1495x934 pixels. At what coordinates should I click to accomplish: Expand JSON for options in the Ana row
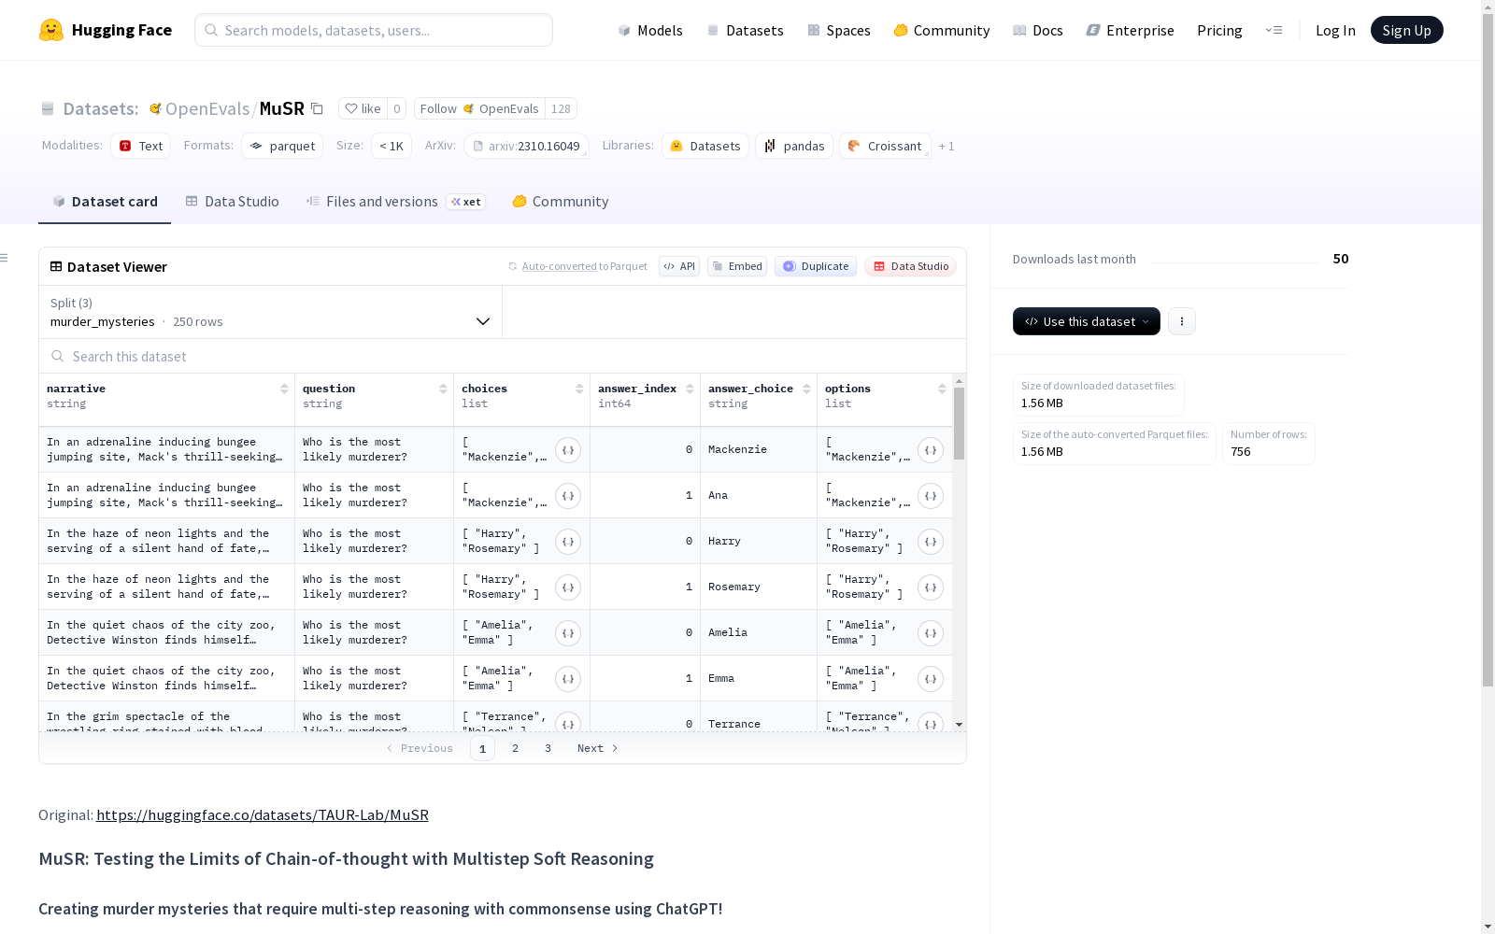pyautogui.click(x=931, y=496)
